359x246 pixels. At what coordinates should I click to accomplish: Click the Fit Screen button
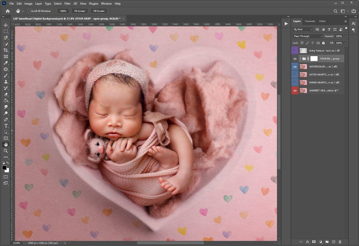(x=80, y=11)
